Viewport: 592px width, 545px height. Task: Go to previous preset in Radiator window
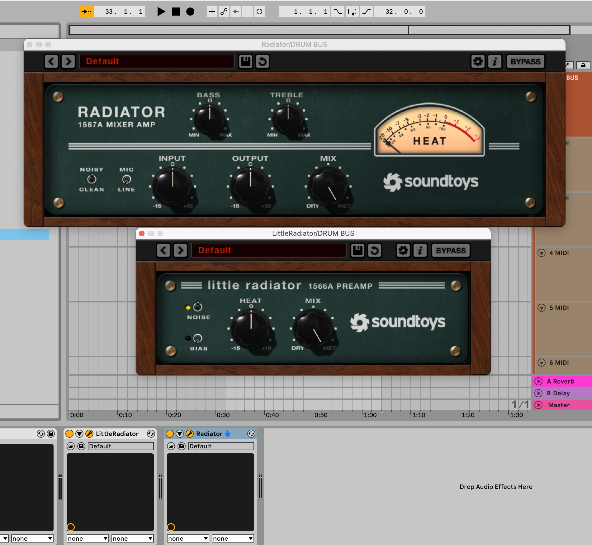(51, 61)
